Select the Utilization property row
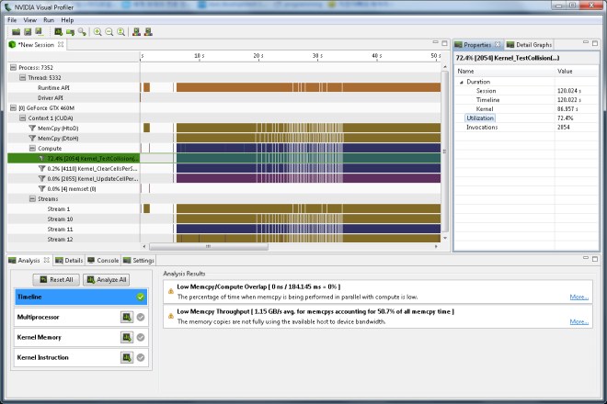Viewport: 607px width, 404px height. (x=526, y=118)
